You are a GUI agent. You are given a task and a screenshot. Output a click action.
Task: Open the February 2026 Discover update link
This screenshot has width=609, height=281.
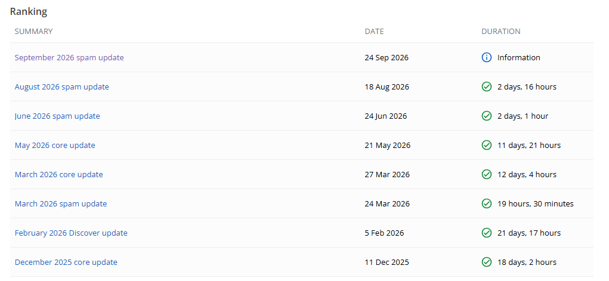point(71,233)
